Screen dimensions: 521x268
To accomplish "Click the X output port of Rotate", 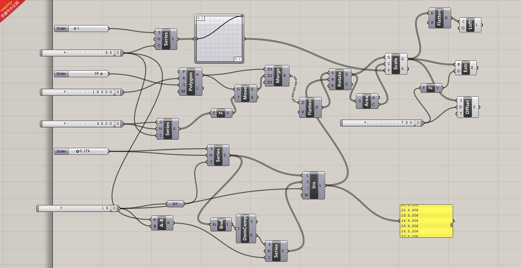I will pos(346,84).
